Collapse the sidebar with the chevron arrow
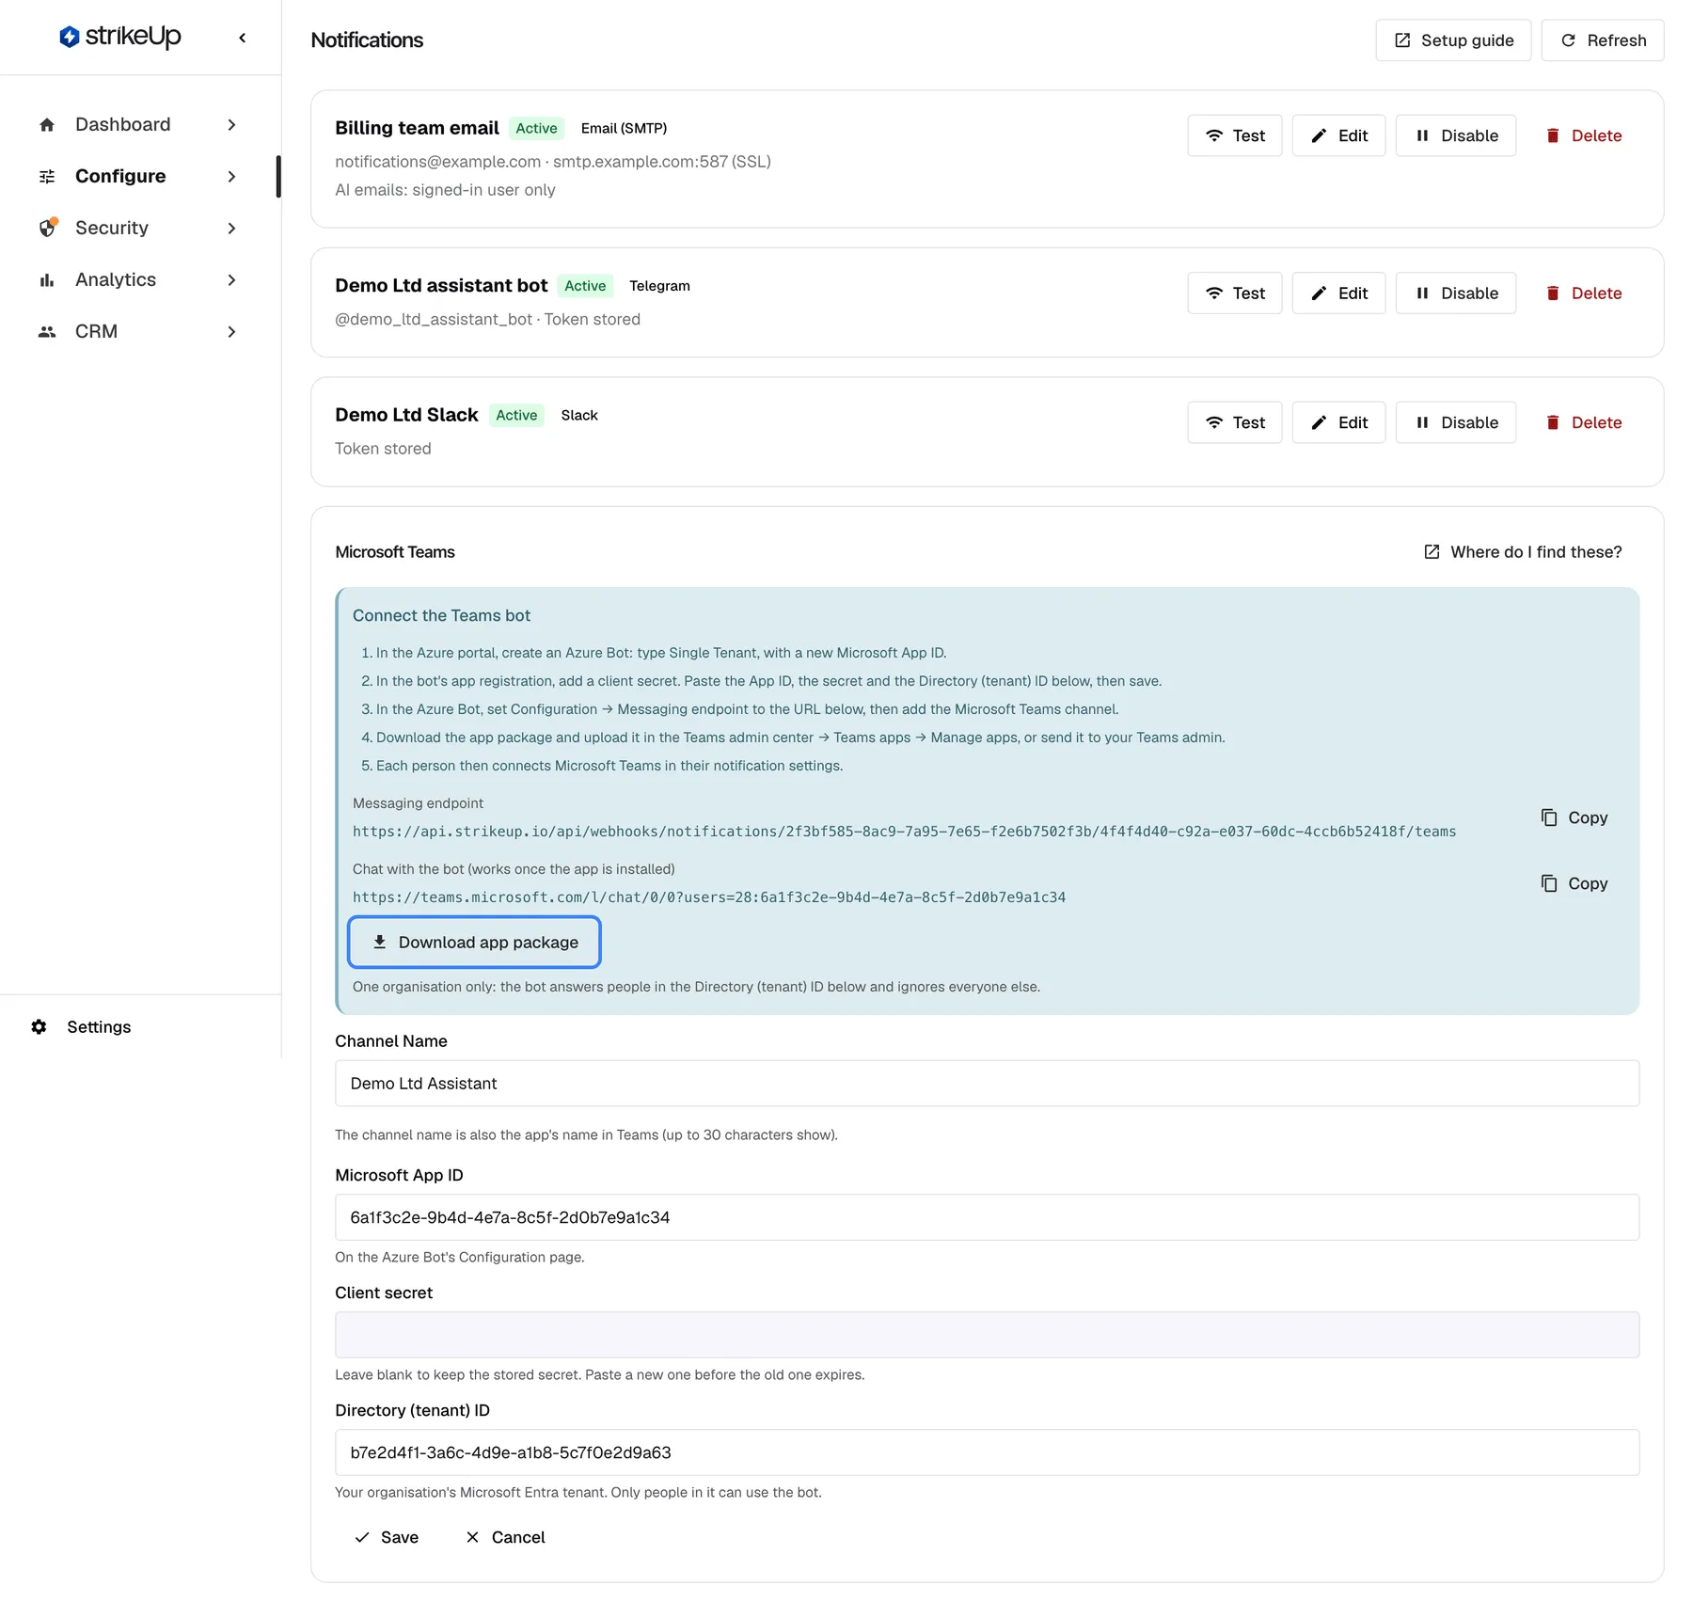Screen dimensions: 1693x1602 coord(243,38)
